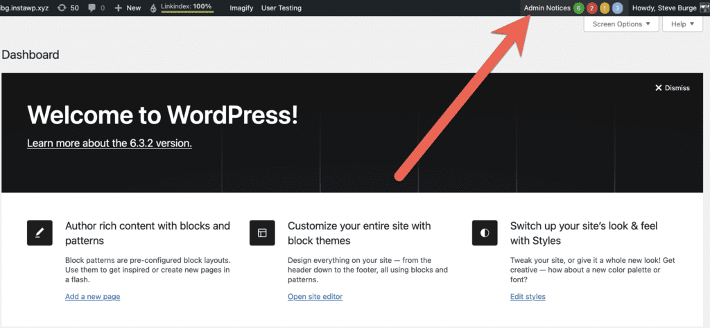This screenshot has width=710, height=328.
Task: Click the layout icon for block themes
Action: pos(262,233)
